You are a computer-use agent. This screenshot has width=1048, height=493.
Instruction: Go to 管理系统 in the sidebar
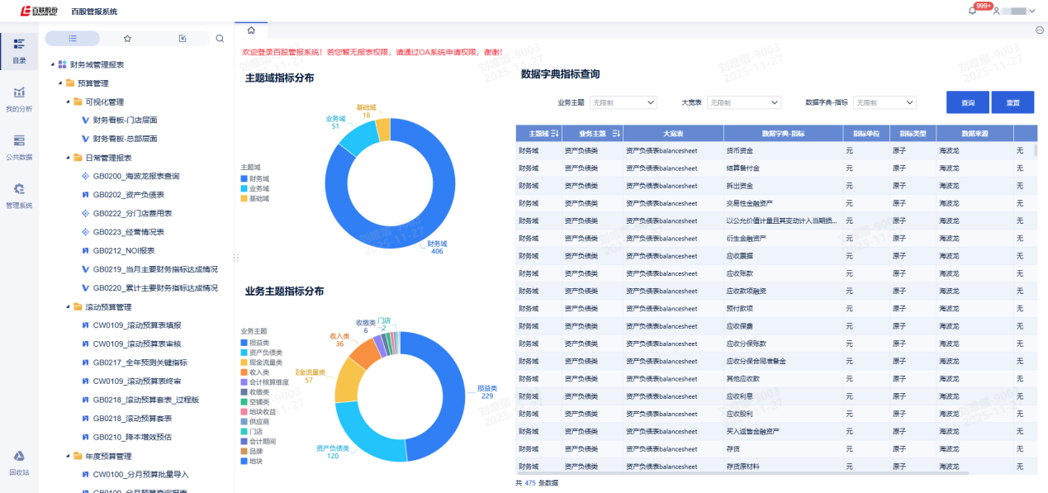point(18,194)
